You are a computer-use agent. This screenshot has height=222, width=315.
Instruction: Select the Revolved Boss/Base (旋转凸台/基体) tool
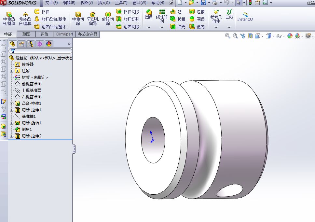click(x=25, y=19)
